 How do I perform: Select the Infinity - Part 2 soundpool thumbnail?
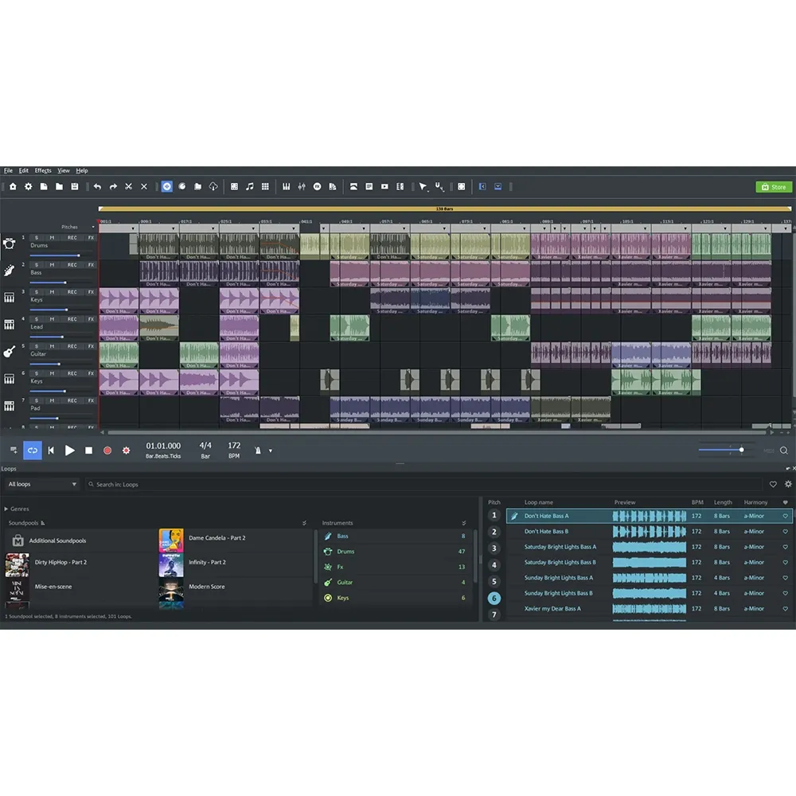click(x=171, y=564)
